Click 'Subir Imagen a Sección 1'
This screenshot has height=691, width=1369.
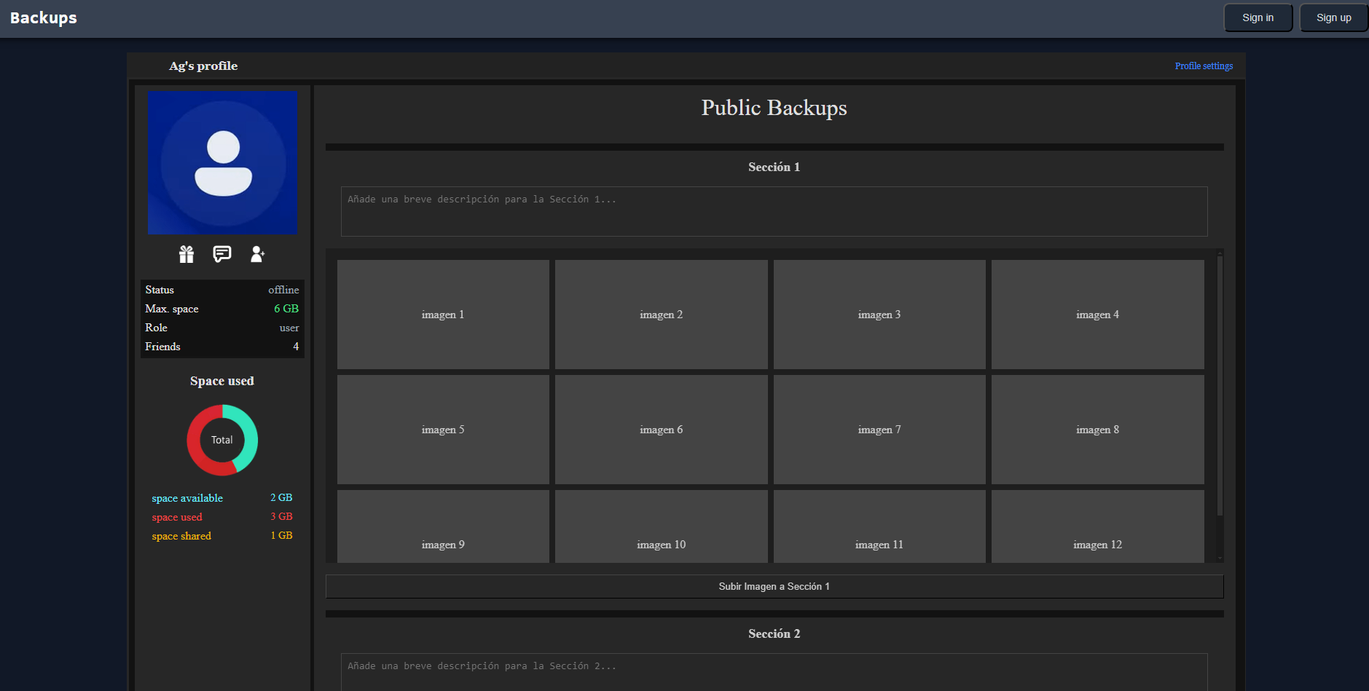pos(774,586)
